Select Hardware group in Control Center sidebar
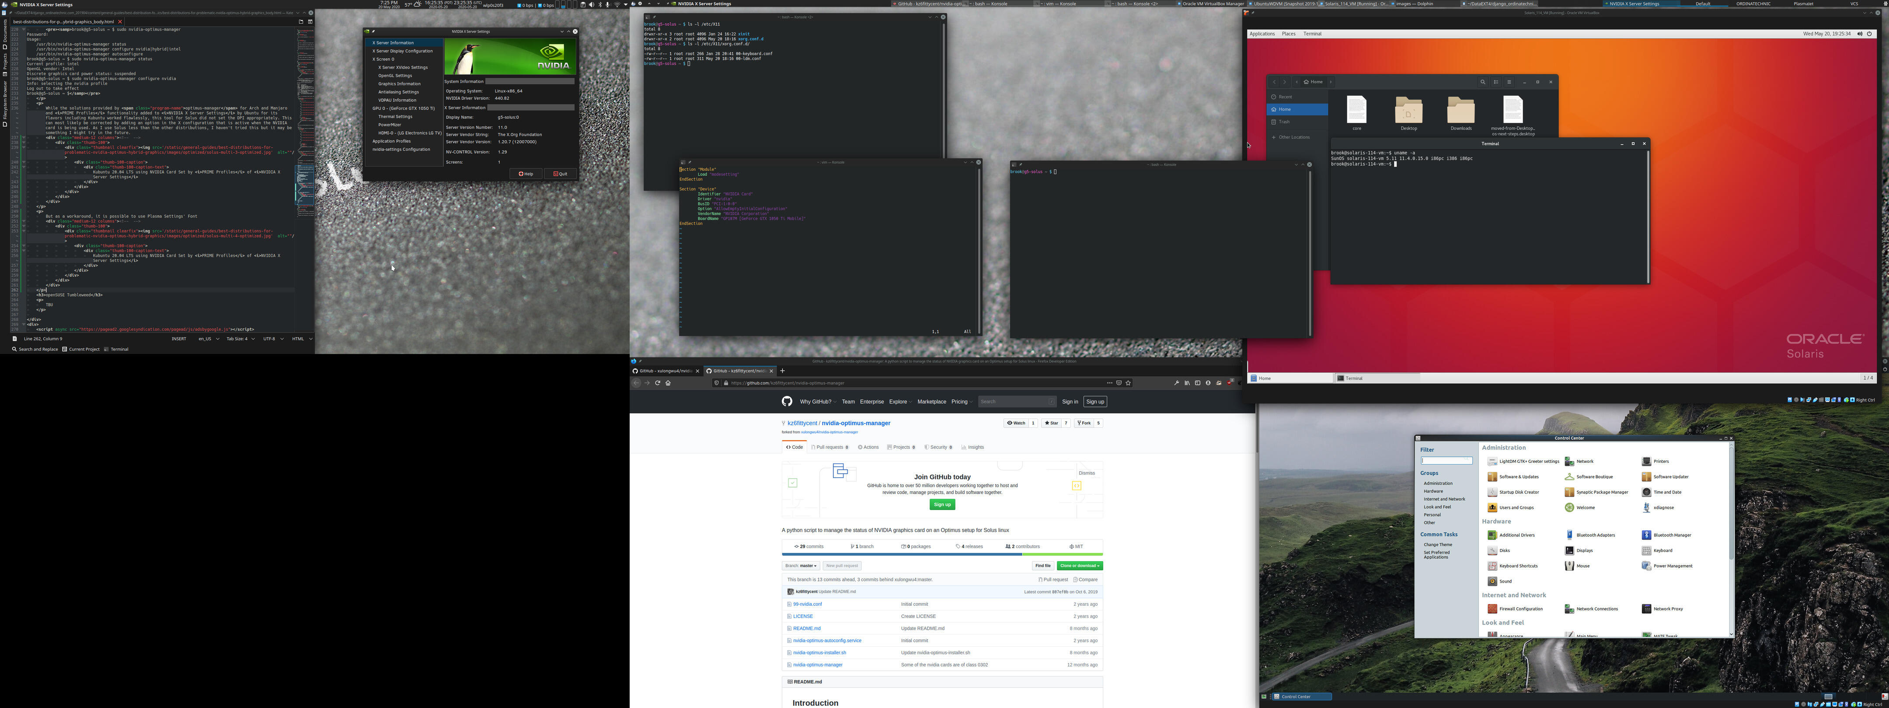Screen dimensions: 1889x708 click(x=1433, y=491)
